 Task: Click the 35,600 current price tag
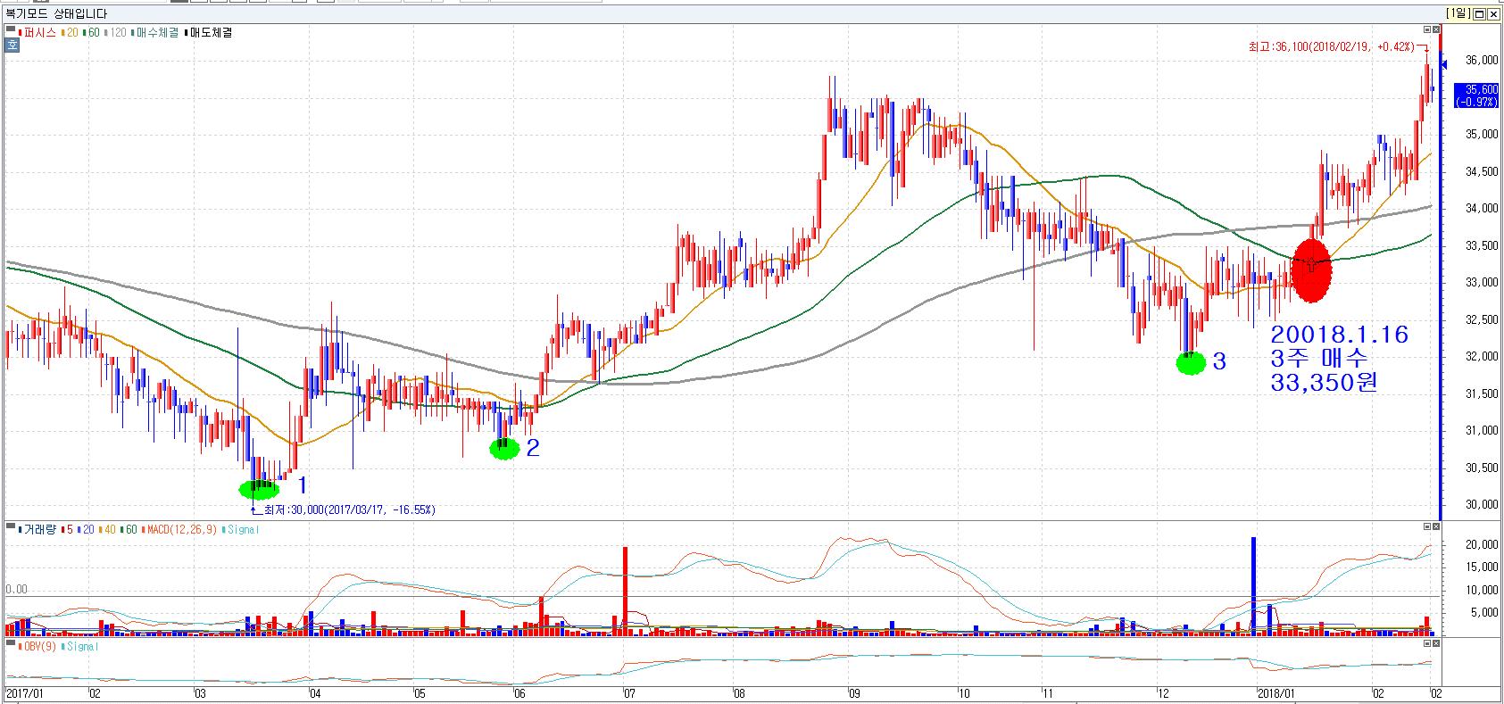1475,95
